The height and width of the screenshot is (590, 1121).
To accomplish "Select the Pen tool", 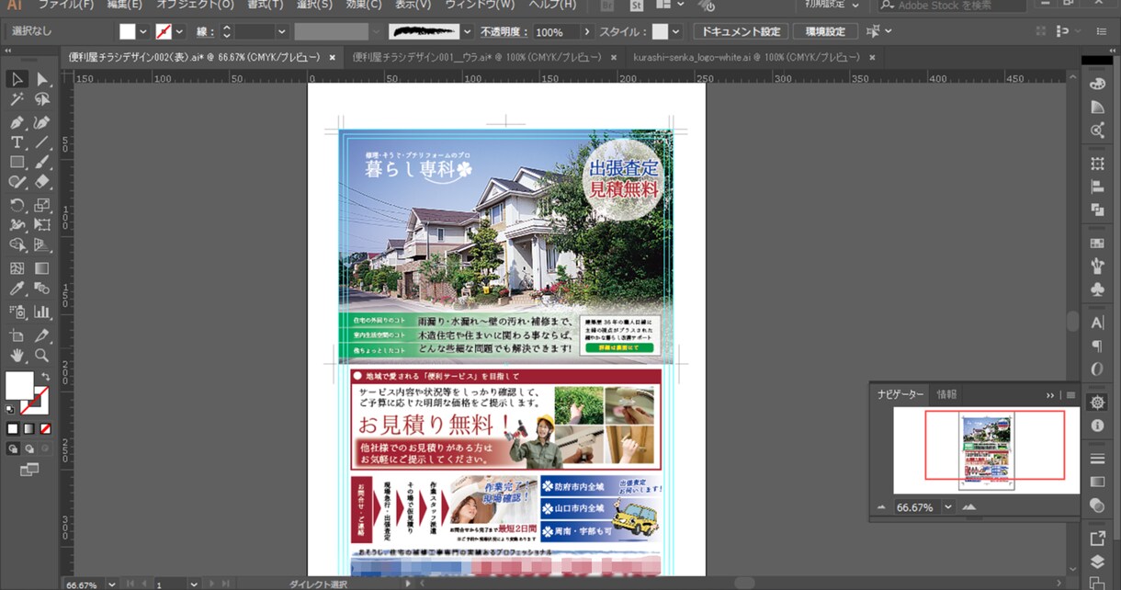I will pos(17,121).
